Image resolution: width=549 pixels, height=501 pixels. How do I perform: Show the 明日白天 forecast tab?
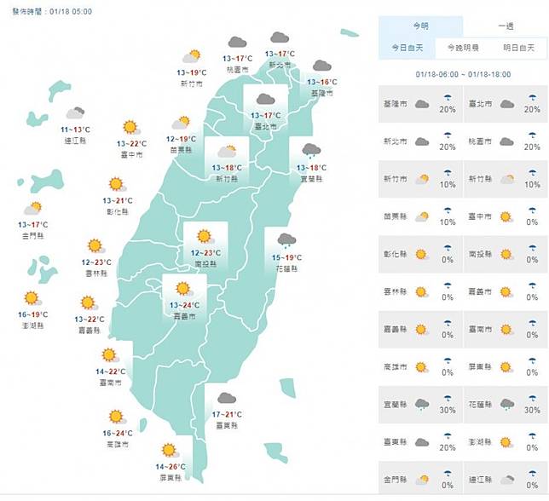(517, 48)
